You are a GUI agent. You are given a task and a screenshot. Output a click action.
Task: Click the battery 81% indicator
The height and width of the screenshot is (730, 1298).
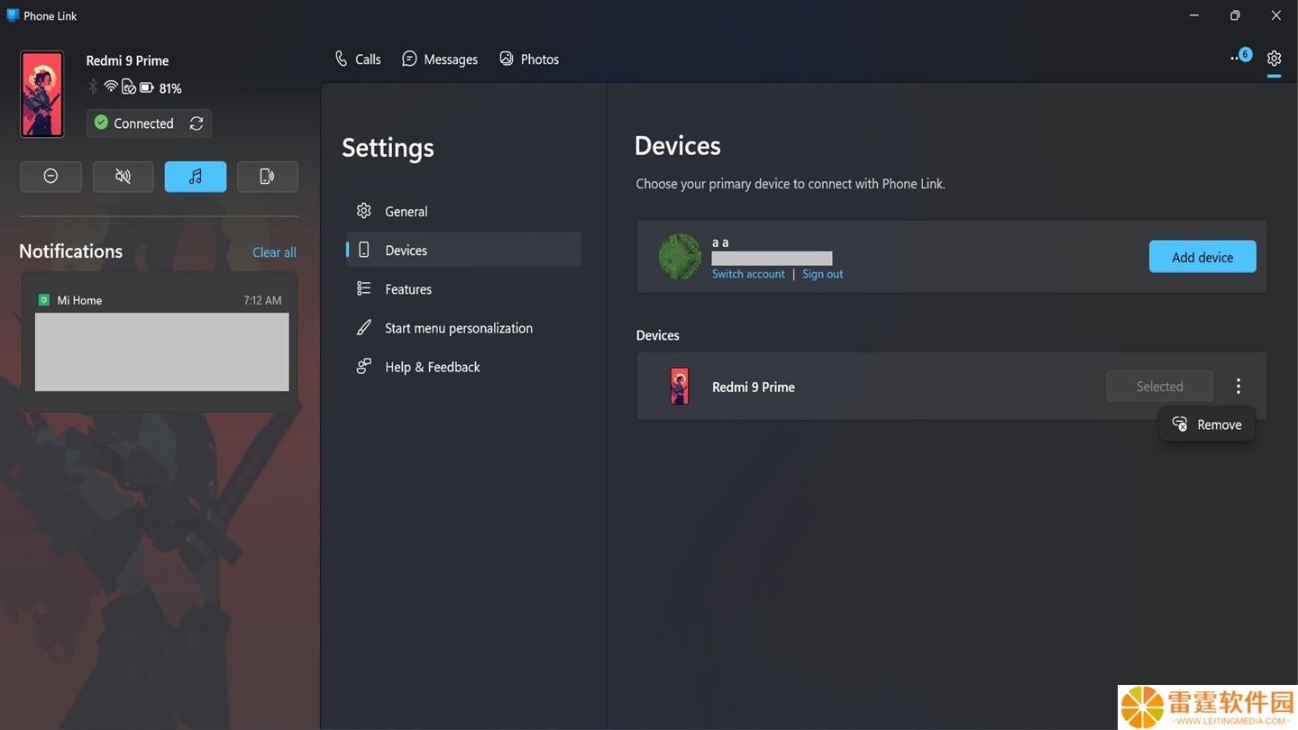tap(160, 88)
